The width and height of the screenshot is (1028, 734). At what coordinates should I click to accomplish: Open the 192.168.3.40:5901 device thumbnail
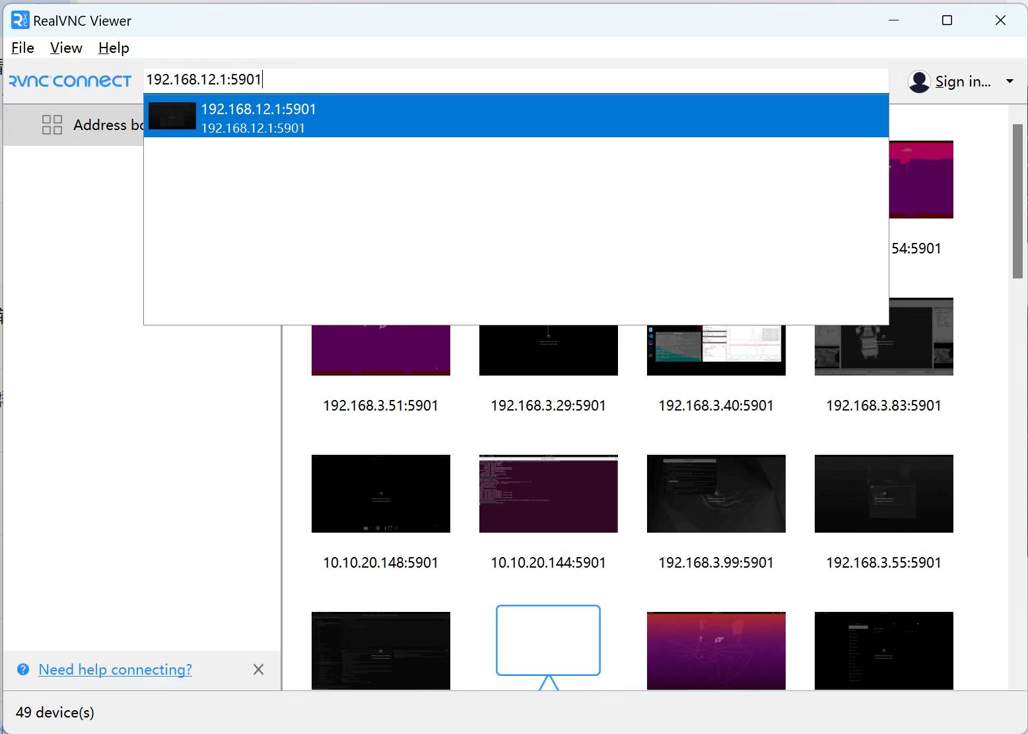(x=716, y=350)
